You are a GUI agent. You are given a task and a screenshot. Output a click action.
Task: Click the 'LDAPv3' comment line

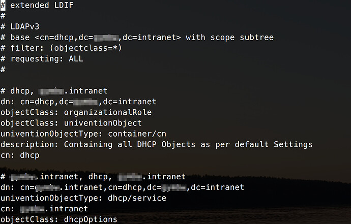point(20,26)
